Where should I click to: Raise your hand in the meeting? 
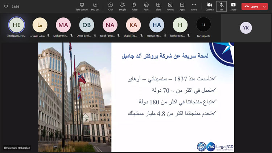click(x=135, y=6)
